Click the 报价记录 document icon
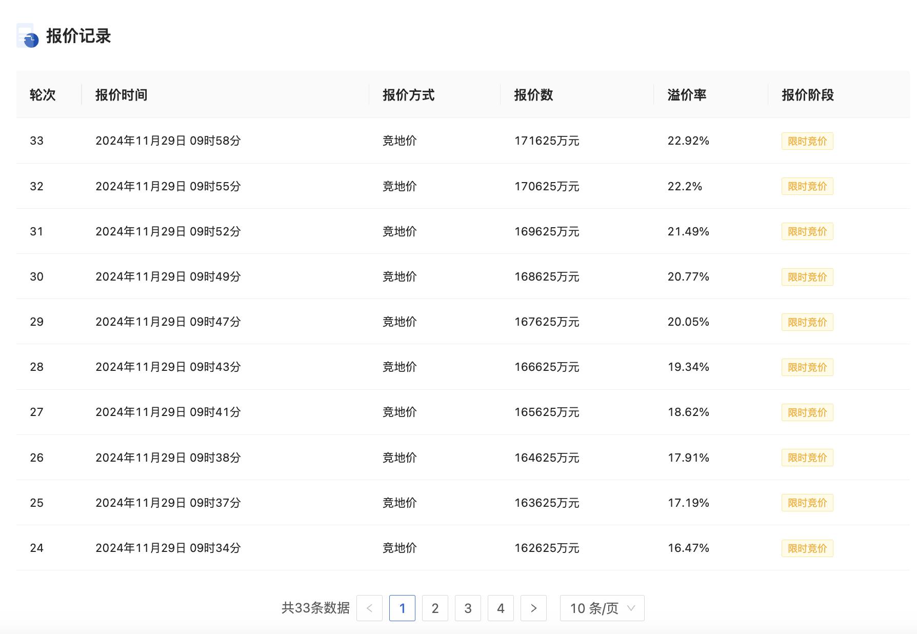The width and height of the screenshot is (917, 634). [x=28, y=35]
